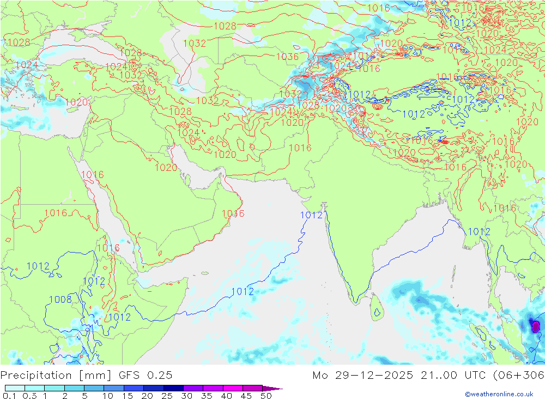The image size is (545, 399).
Task: Select the 'Precipitation [mm] GFS 0.25' title
Action: (x=86, y=376)
